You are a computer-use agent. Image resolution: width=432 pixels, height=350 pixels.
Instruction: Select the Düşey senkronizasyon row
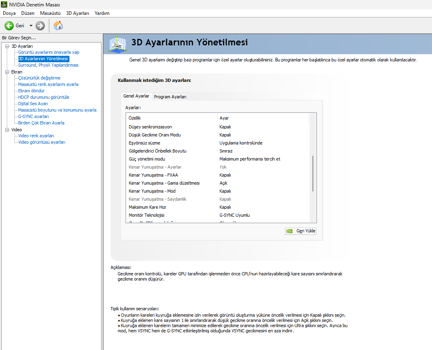(218, 127)
